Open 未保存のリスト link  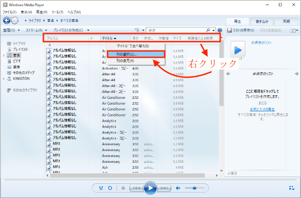coord(261,43)
